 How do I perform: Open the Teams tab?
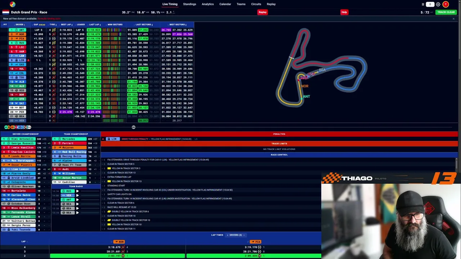coord(241,4)
